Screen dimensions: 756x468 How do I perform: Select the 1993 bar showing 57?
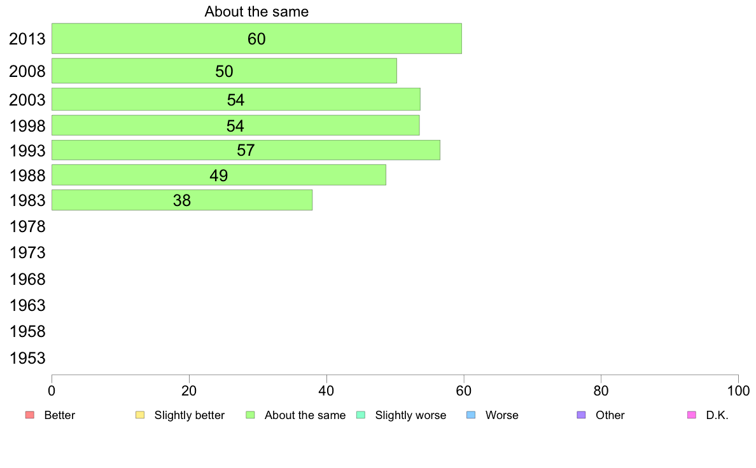[246, 150]
